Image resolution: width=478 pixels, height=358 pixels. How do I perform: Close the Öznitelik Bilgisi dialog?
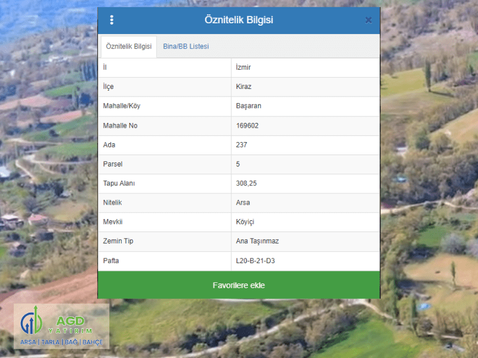[x=369, y=20]
